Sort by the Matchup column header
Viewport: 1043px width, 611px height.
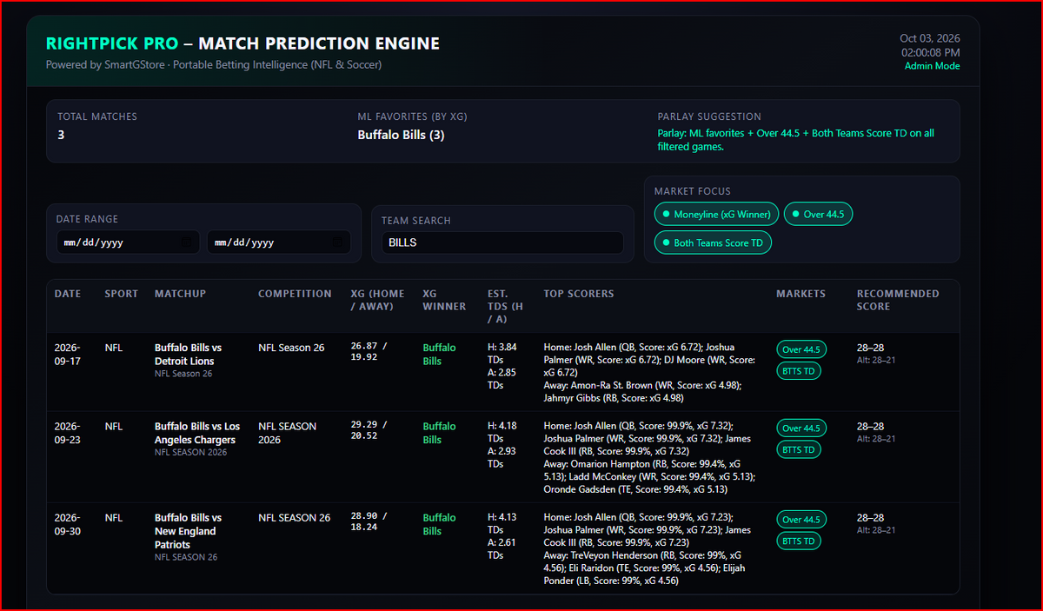[180, 294]
